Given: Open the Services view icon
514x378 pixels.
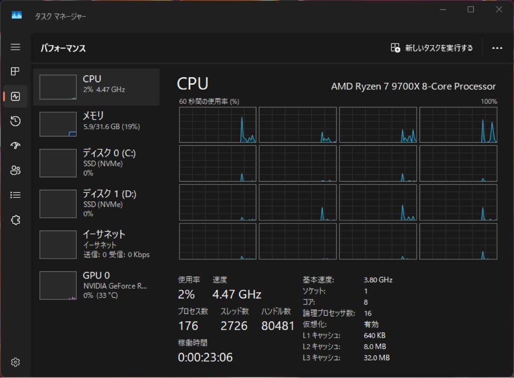Looking at the screenshot, I should 15,220.
